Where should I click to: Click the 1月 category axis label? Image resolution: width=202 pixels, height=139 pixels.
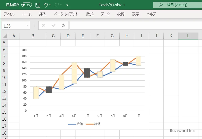point(36,116)
